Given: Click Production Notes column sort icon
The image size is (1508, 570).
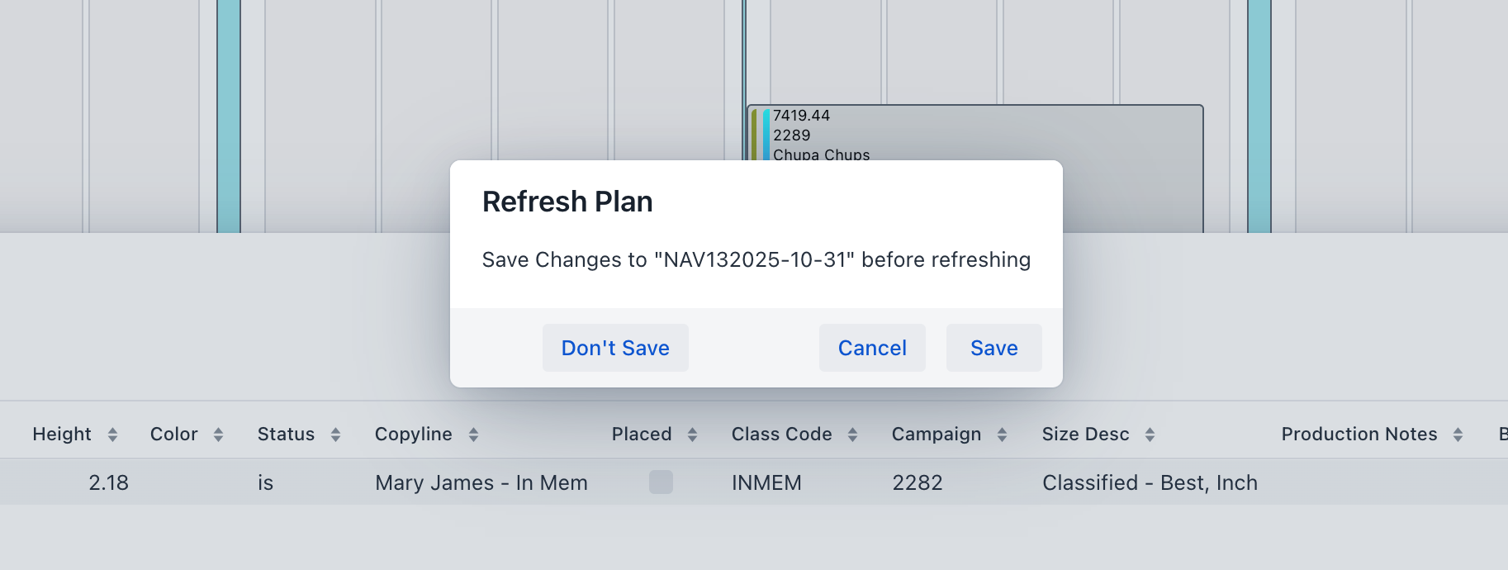Looking at the screenshot, I should 1458,435.
